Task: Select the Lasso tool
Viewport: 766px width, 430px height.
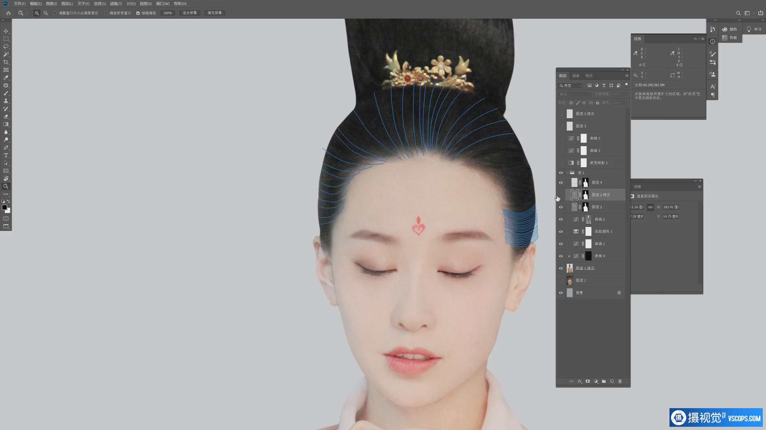Action: [6, 47]
